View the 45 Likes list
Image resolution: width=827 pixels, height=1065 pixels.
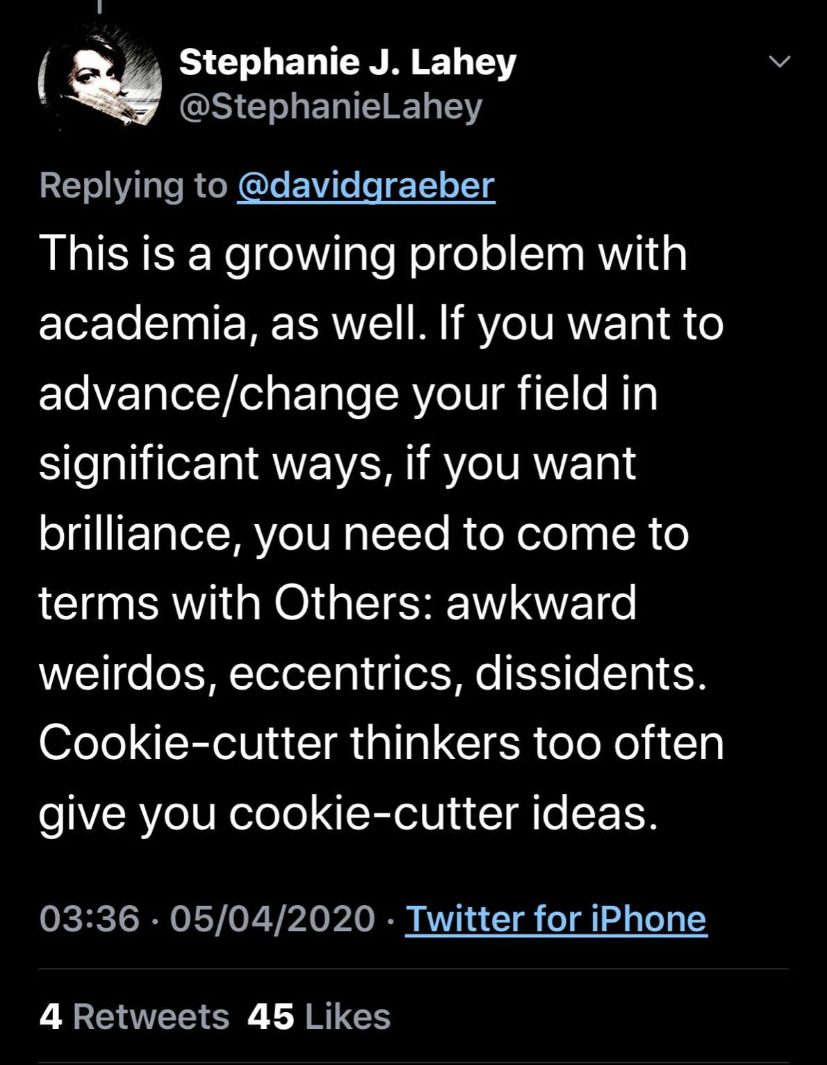(x=319, y=1016)
